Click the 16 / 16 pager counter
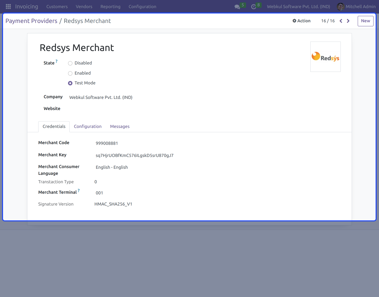379x297 pixels. click(x=328, y=21)
